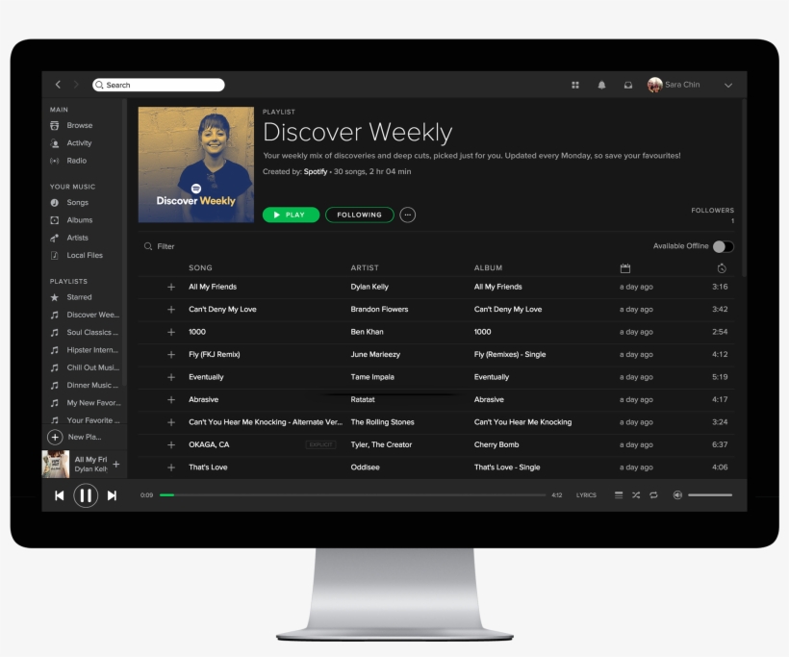
Task: Toggle the Available Offline switch
Action: (723, 246)
